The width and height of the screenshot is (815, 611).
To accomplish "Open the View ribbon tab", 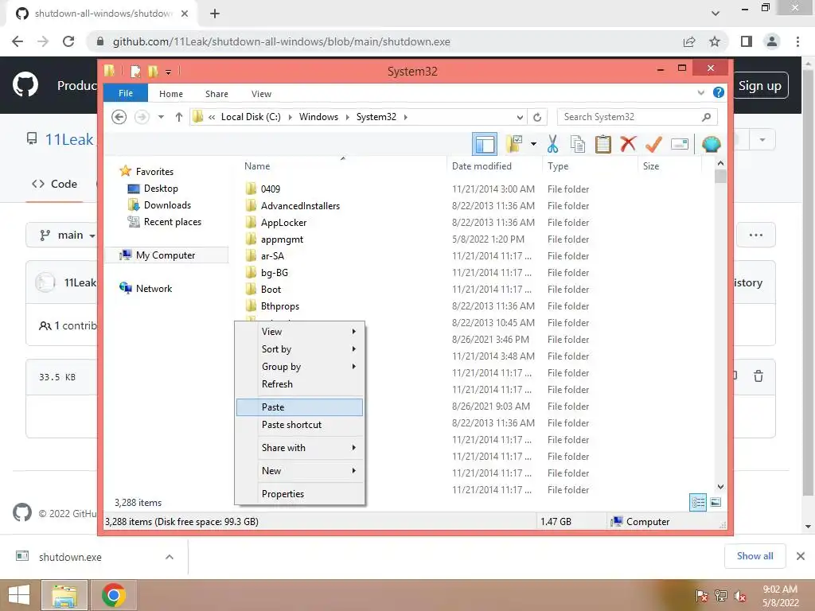I will (x=261, y=94).
